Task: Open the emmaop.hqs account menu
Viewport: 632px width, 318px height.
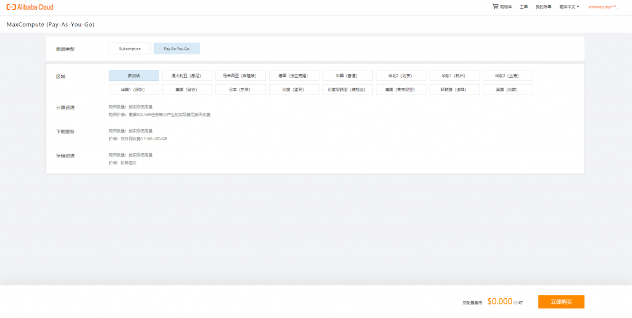Action: 604,7
